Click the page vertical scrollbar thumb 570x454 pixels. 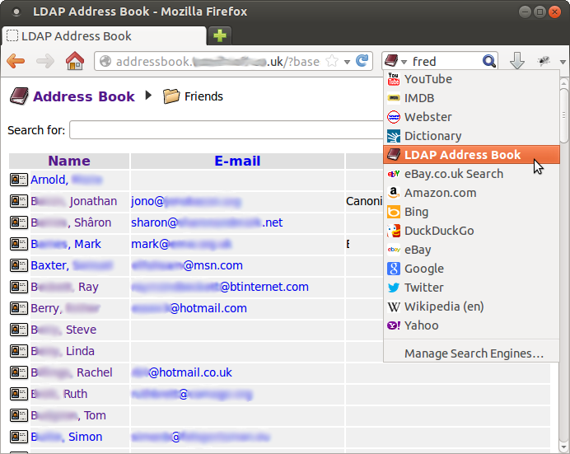point(563,115)
